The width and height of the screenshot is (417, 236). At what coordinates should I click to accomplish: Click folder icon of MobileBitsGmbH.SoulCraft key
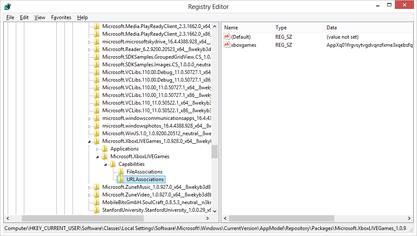click(97, 202)
